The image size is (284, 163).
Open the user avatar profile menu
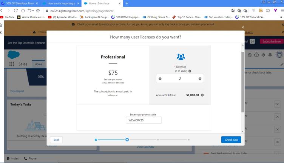coord(279,54)
